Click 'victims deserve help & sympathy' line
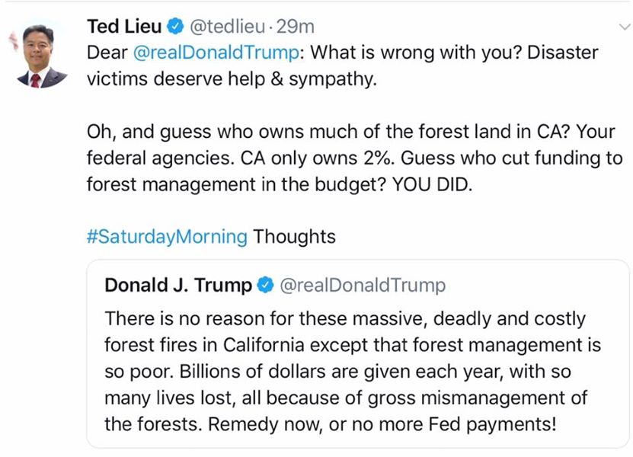Screen dimensions: 633x457 coord(232,79)
